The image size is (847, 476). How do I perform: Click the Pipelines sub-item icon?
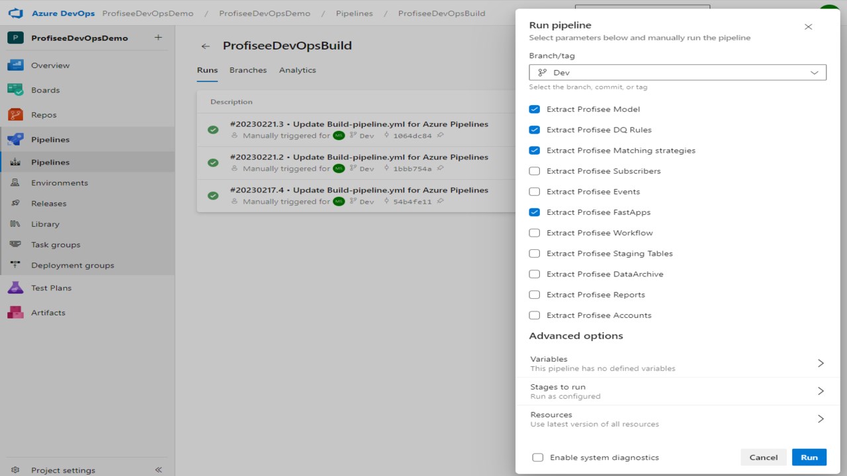click(15, 162)
